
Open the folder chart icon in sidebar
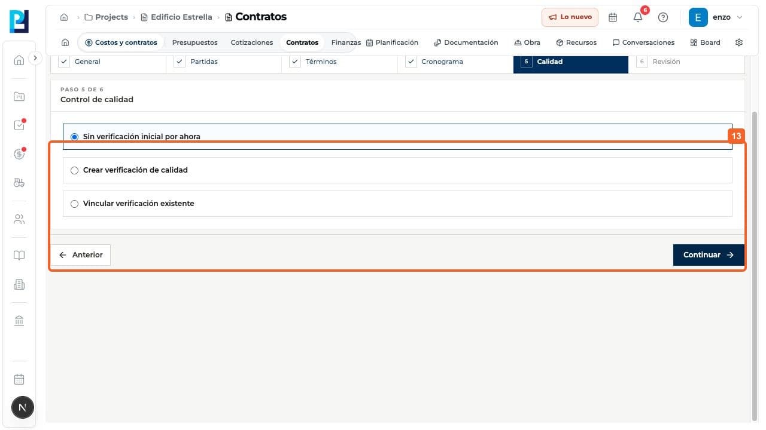[19, 96]
